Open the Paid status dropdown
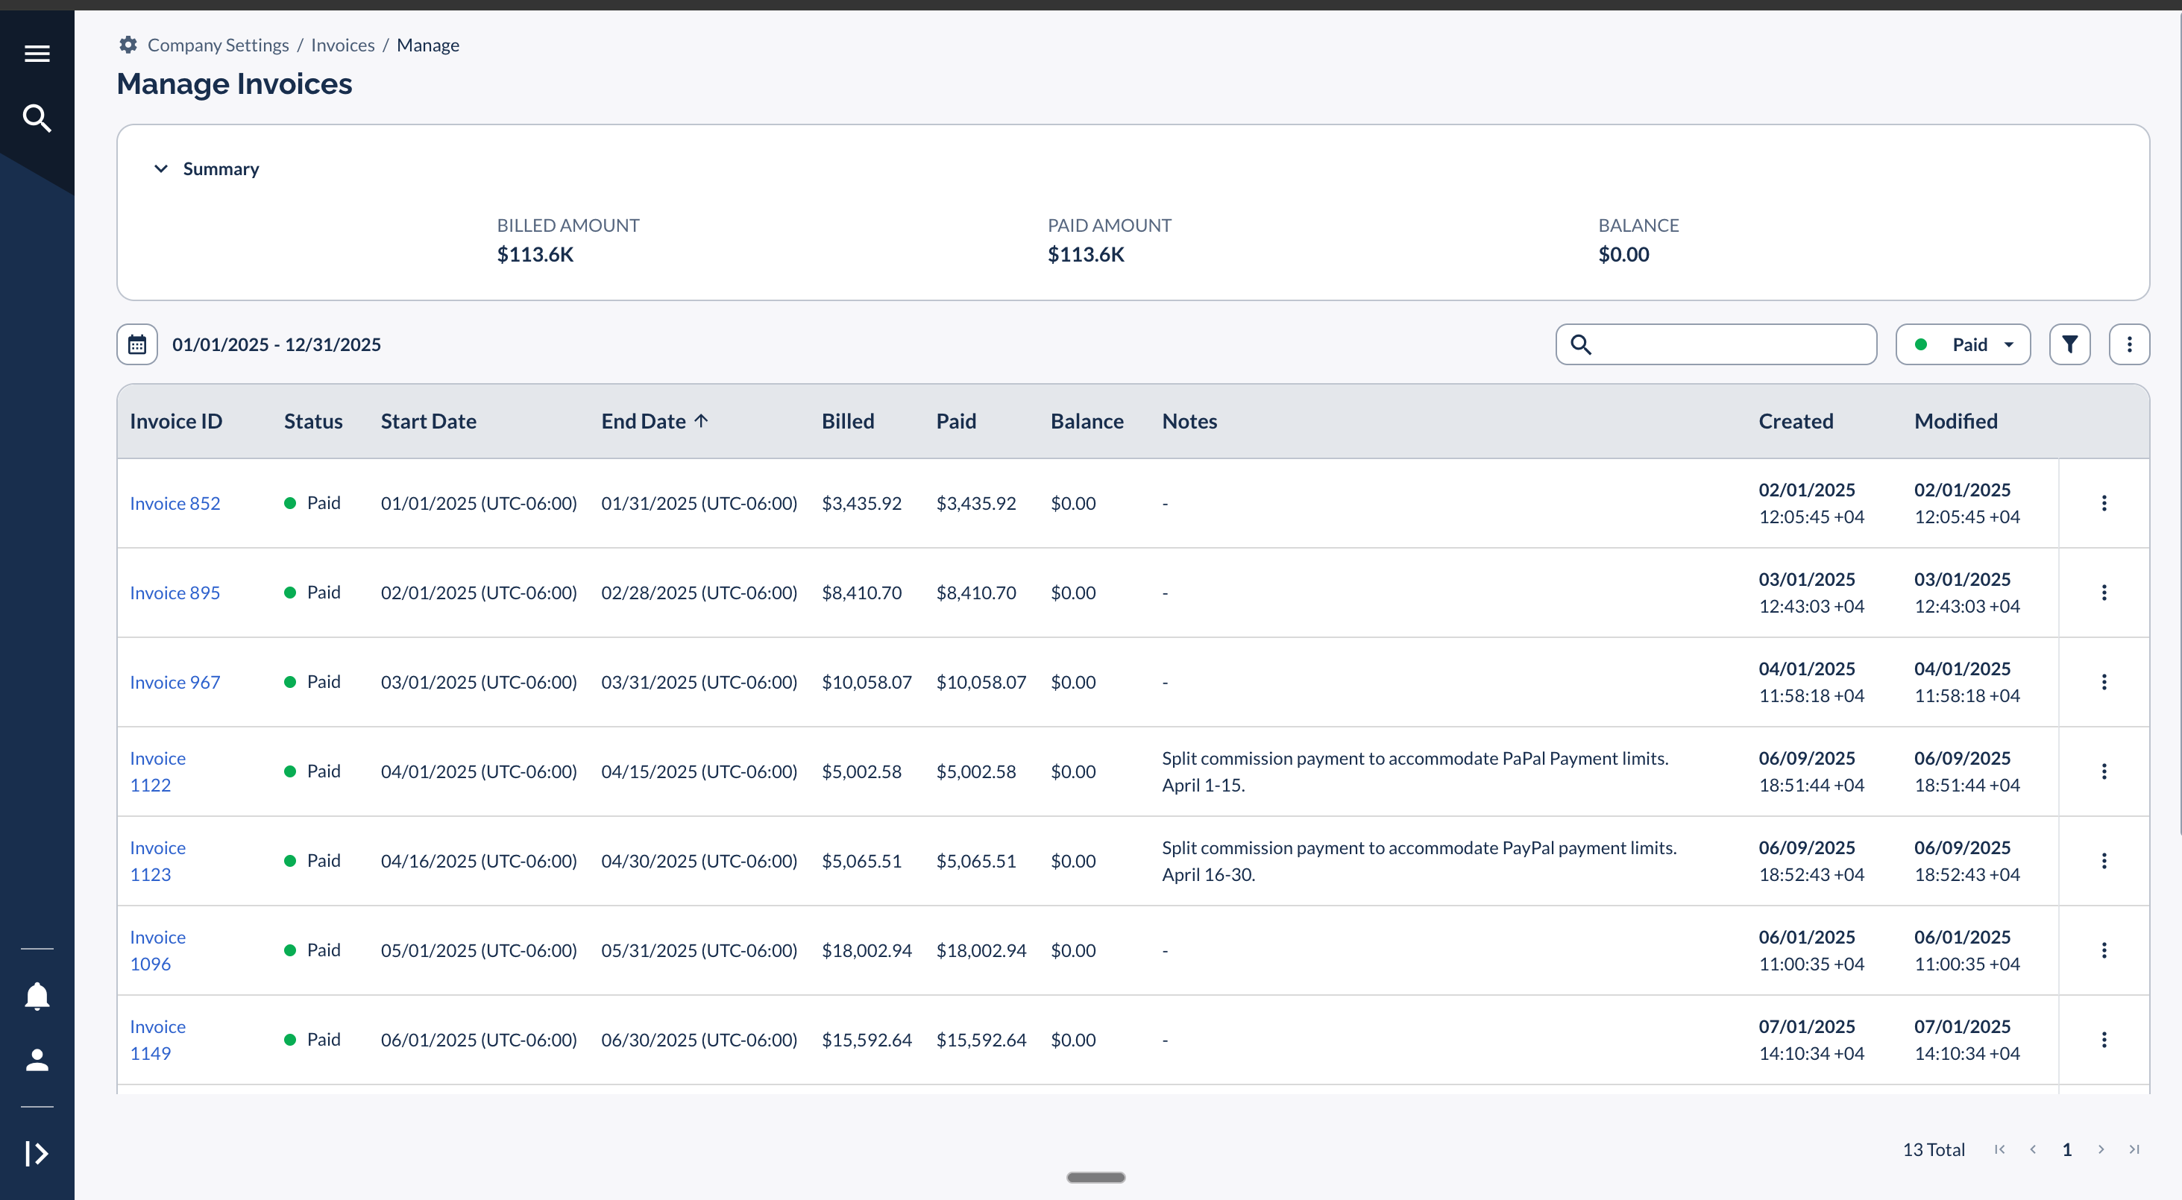This screenshot has height=1200, width=2182. coord(1963,344)
